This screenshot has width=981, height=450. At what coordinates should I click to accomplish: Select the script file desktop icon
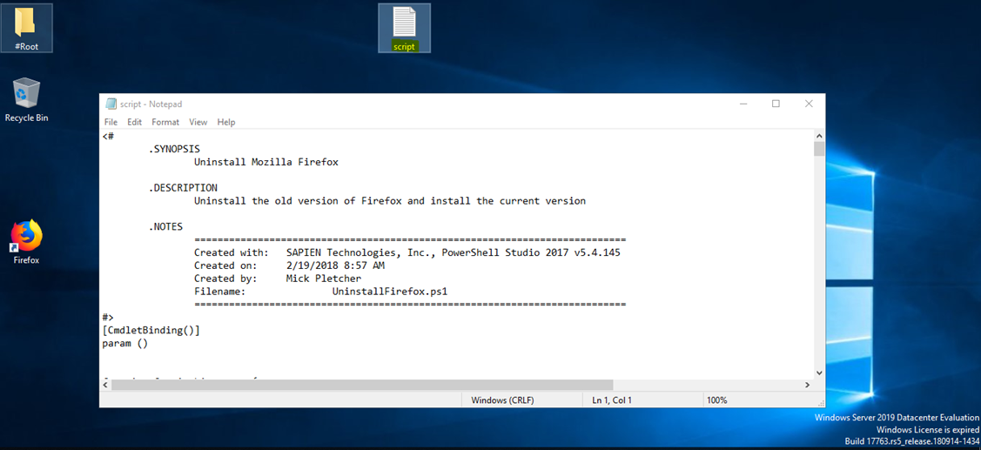click(404, 28)
